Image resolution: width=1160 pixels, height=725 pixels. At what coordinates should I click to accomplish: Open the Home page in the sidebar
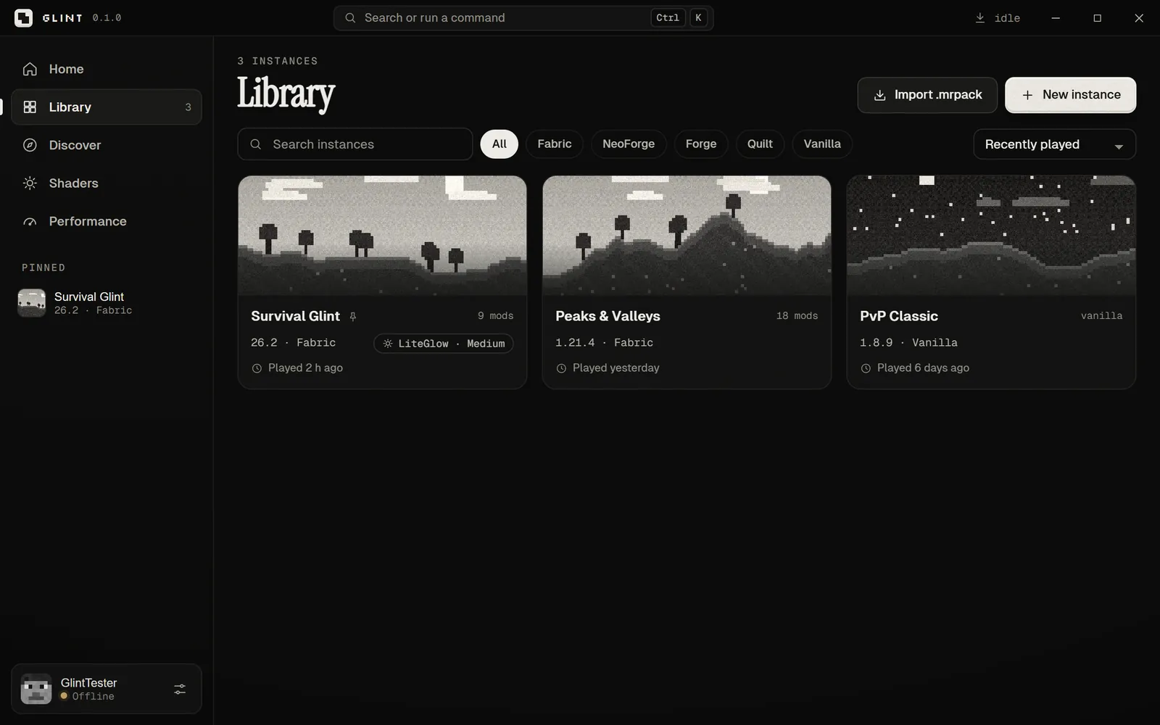point(107,69)
